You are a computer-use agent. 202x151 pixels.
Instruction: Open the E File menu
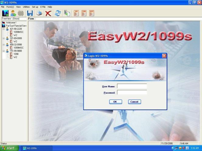(x=43, y=7)
